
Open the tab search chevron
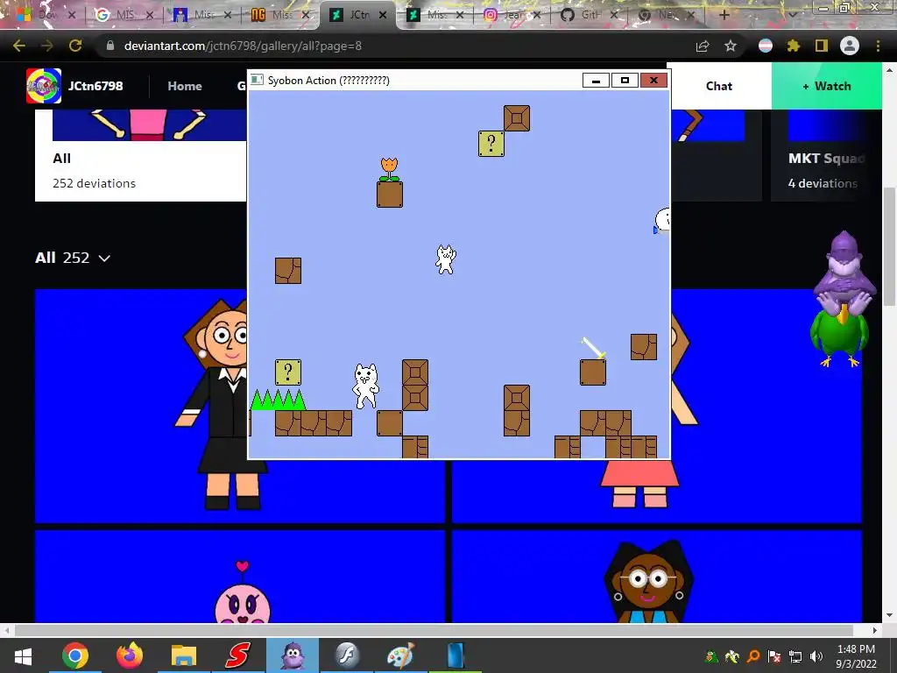pos(792,15)
